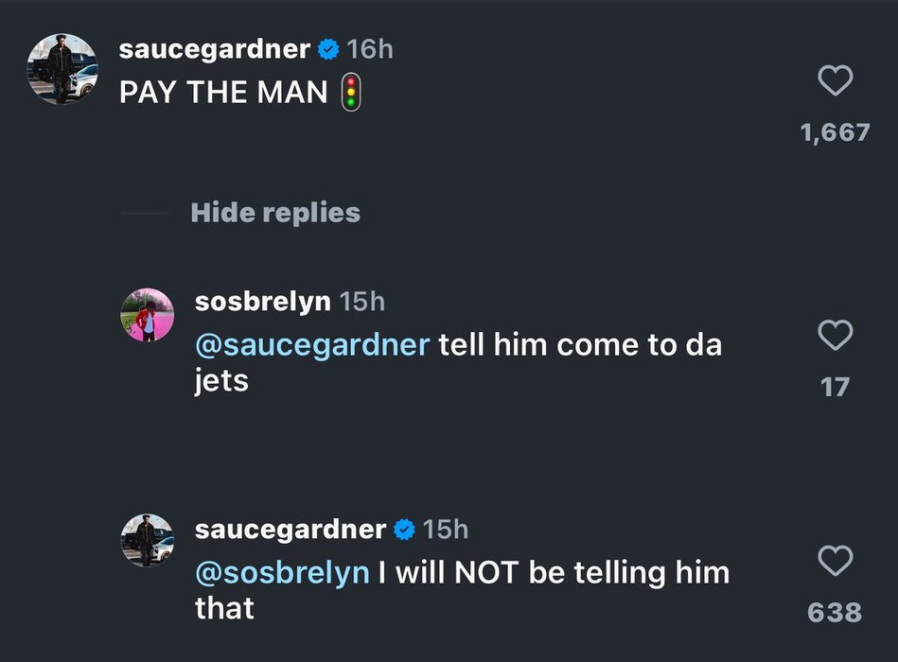View the 17 likes count
Image resolution: width=898 pixels, height=662 pixels.
coord(835,386)
